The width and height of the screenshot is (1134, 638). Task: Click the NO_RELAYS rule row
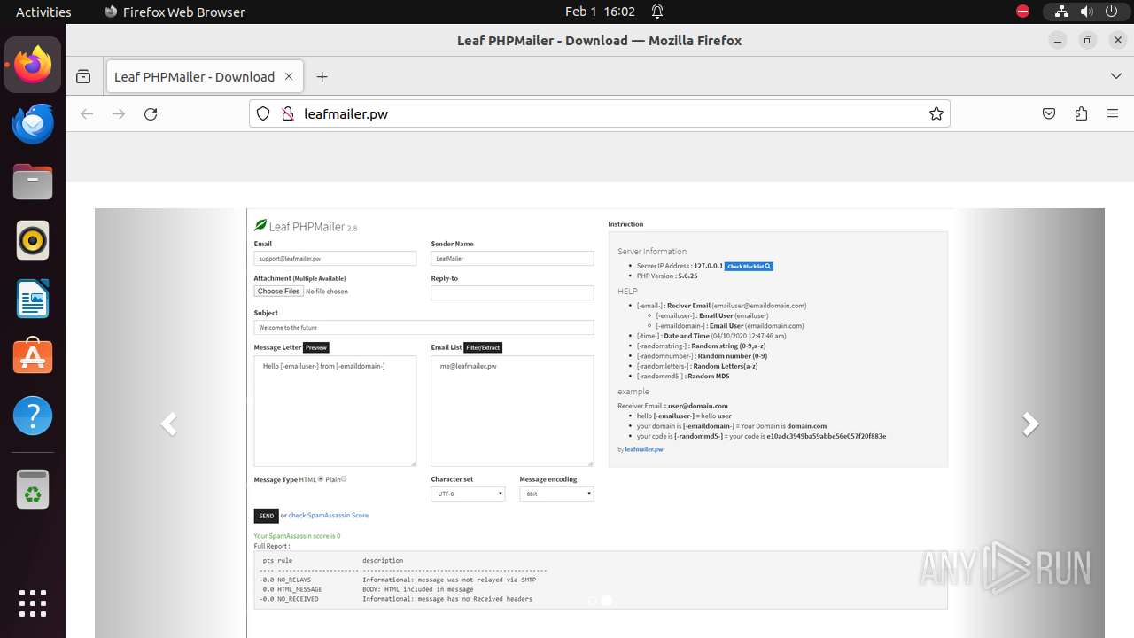point(398,580)
